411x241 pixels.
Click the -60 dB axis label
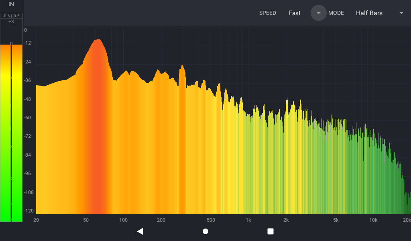[x=28, y=117]
